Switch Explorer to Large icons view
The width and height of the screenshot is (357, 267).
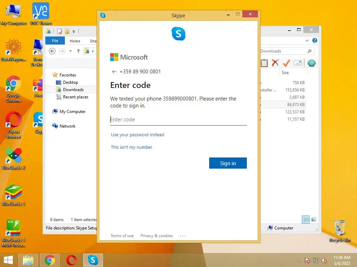(x=313, y=219)
